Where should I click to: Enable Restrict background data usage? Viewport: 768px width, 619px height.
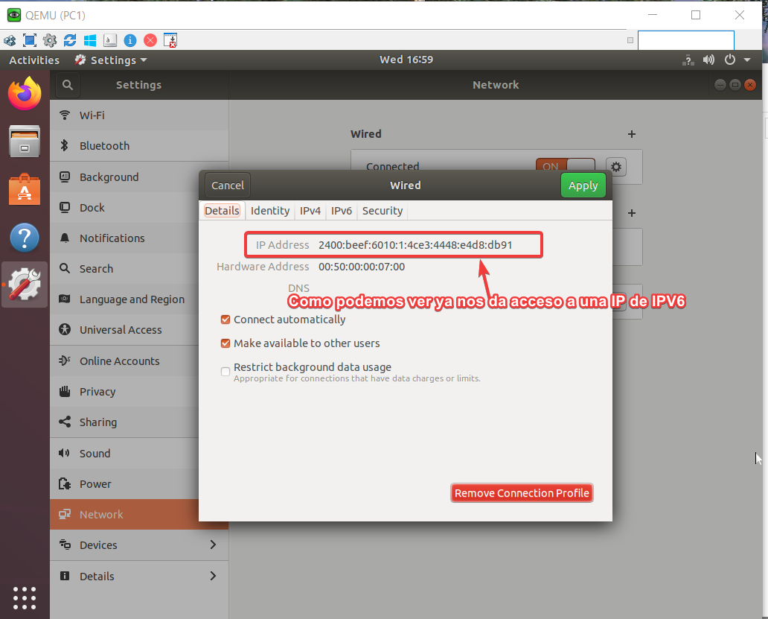[225, 372]
